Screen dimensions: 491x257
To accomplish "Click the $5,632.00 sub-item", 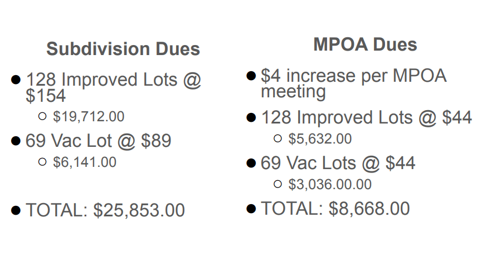I will click(x=320, y=139).
